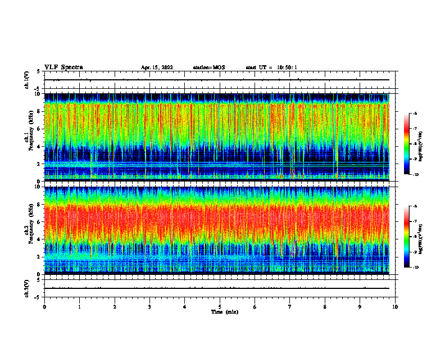Select the "10" kHz tick on ch.1 axis
This screenshot has width=445, height=344.
[38, 94]
